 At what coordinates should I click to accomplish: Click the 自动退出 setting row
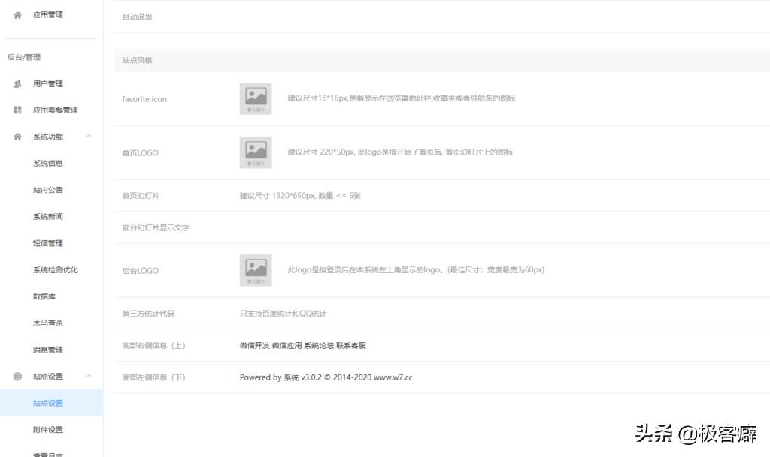(x=442, y=17)
